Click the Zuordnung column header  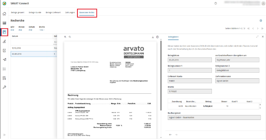177,102
